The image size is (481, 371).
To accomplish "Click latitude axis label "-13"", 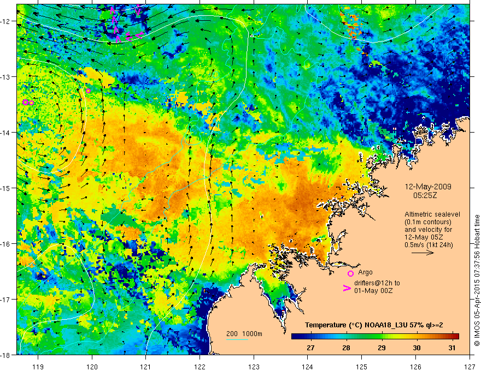I will pyautogui.click(x=5, y=77).
